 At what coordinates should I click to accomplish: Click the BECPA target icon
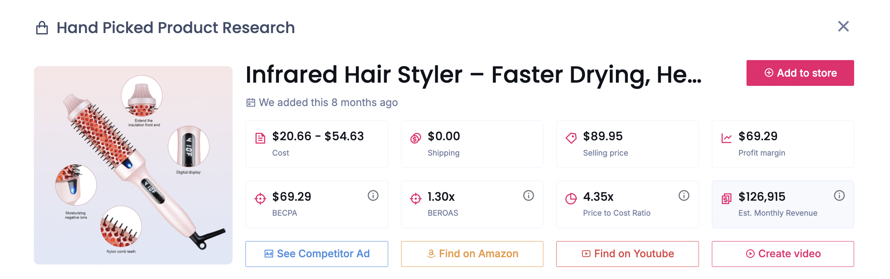pos(260,198)
